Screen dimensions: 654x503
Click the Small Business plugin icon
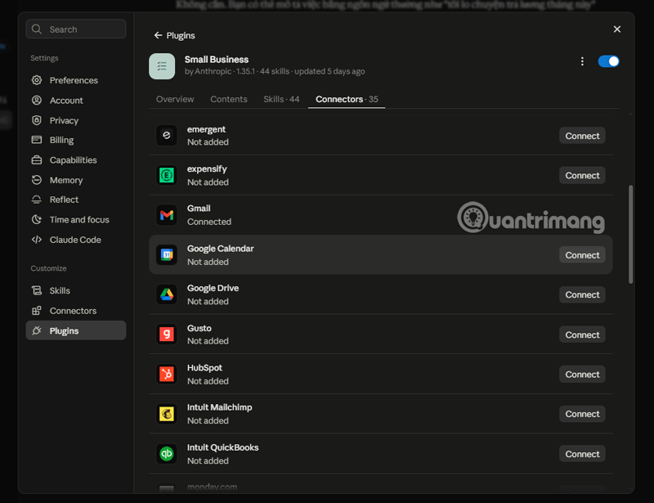(x=162, y=66)
